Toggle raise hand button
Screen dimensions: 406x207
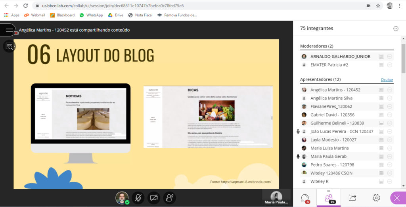click(x=170, y=197)
